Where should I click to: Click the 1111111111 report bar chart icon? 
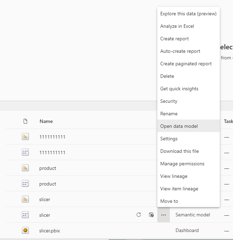(25, 137)
